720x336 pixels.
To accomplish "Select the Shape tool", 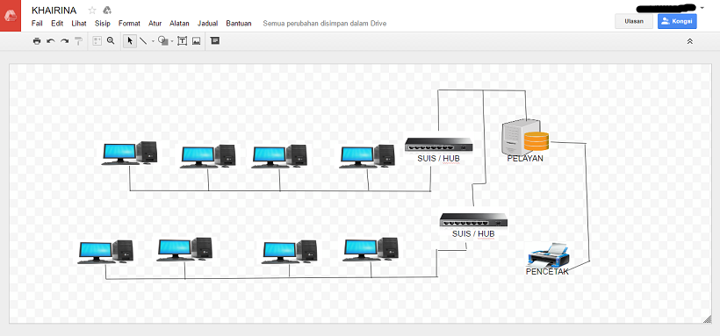I will pos(163,41).
